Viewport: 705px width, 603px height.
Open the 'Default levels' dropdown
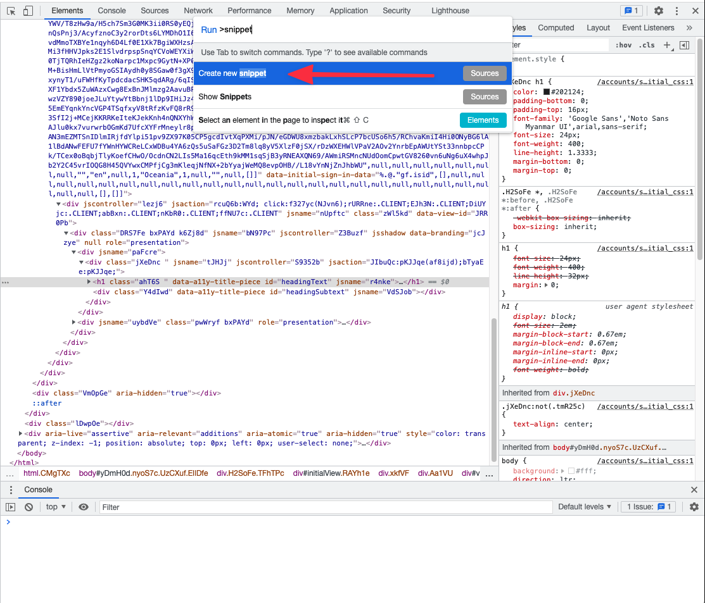coord(583,507)
